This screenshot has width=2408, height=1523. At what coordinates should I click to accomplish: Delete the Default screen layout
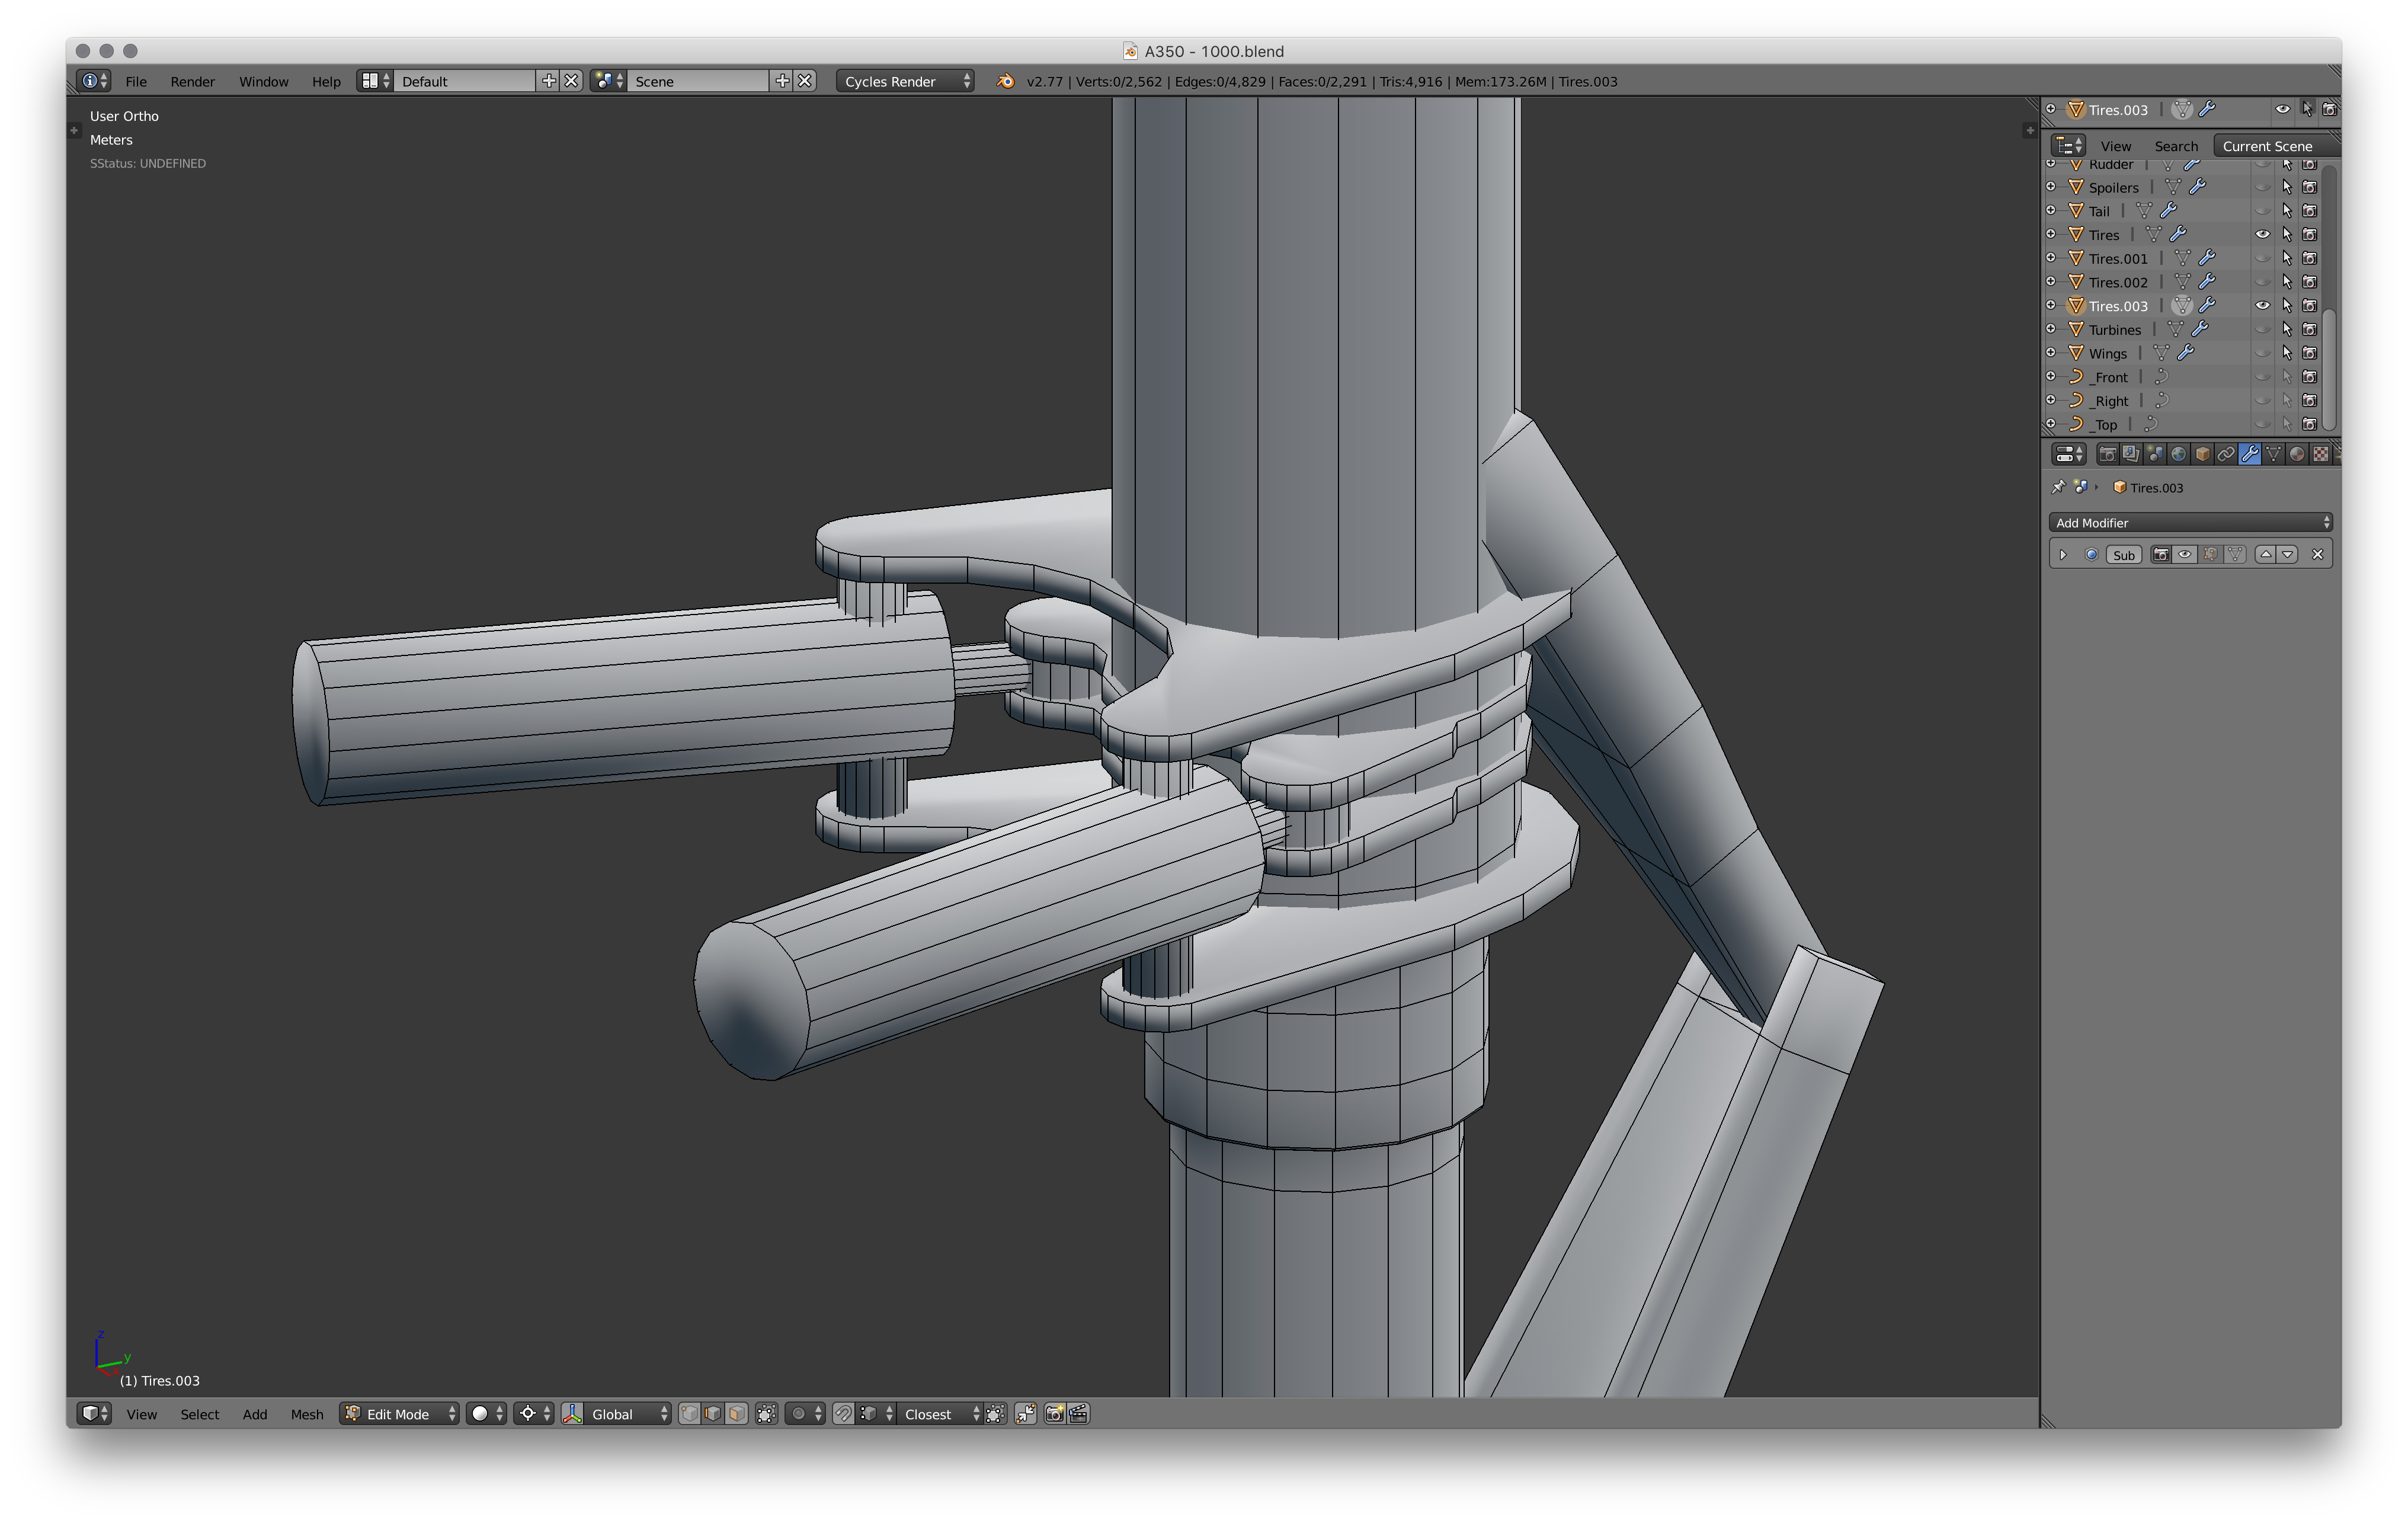point(571,81)
